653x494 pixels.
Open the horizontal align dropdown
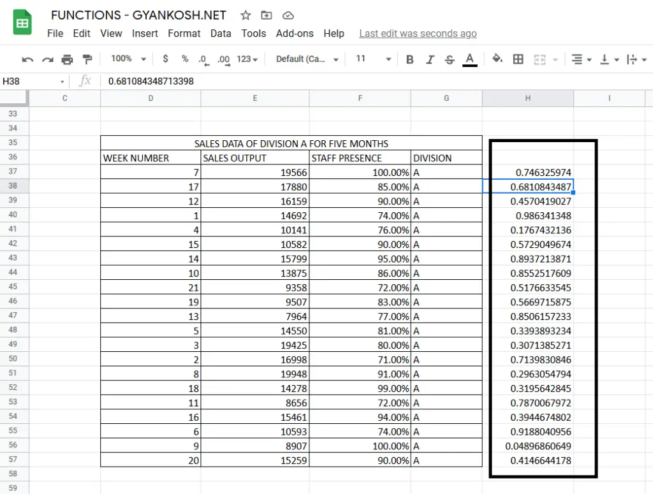(582, 59)
